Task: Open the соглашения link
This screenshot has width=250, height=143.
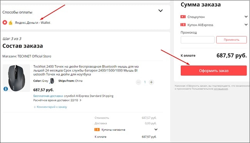Action: click(221, 89)
